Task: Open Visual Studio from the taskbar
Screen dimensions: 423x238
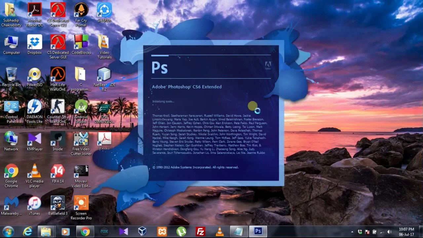Action: click(124, 232)
